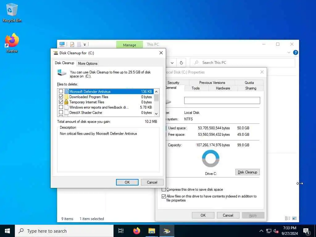
Task: Click the taskbar search box
Action: coord(64,231)
